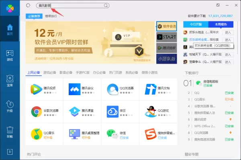241x160 pixels.
Task: Open the QQ音乐 app icon
Action: point(36,134)
